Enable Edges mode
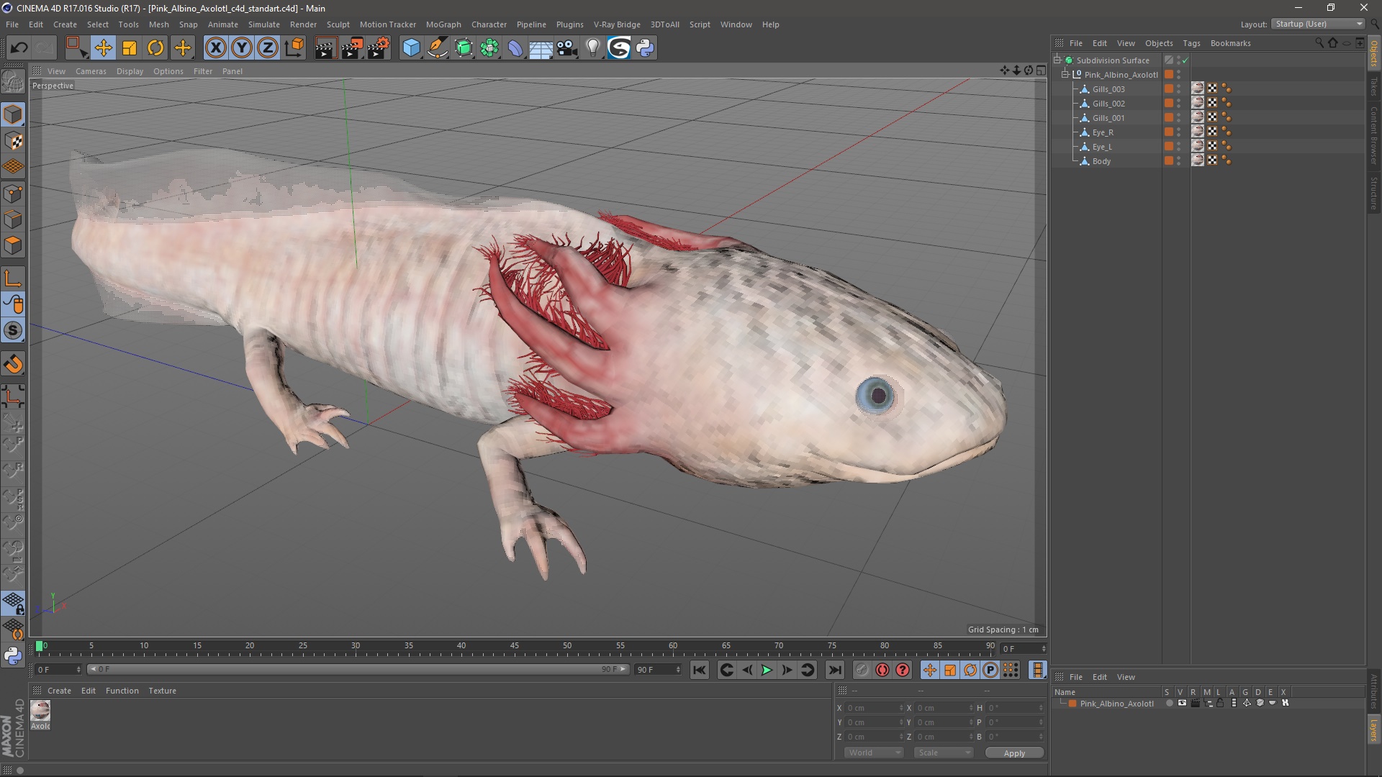The height and width of the screenshot is (777, 1382). pyautogui.click(x=13, y=219)
